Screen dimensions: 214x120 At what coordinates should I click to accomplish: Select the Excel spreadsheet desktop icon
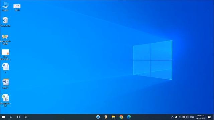click(5, 100)
